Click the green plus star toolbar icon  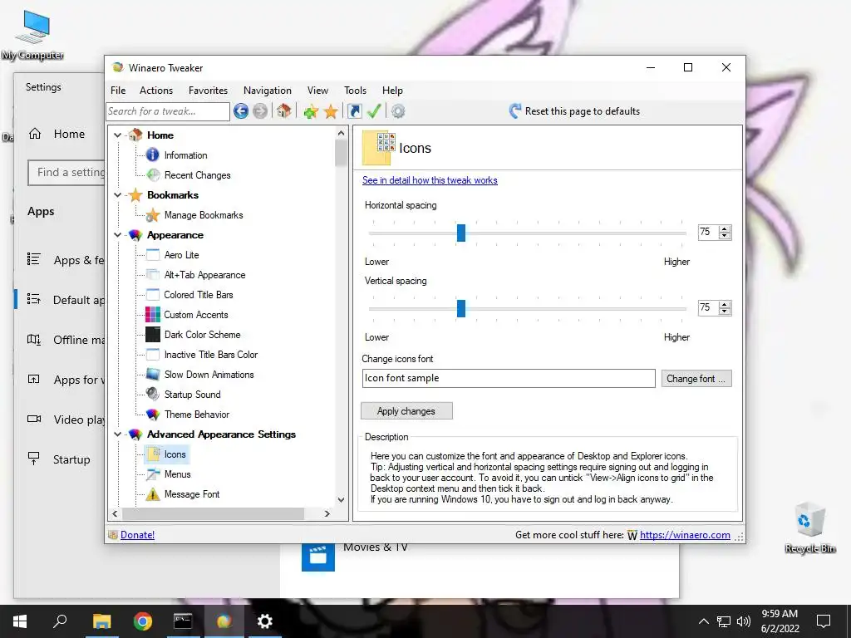pos(311,112)
